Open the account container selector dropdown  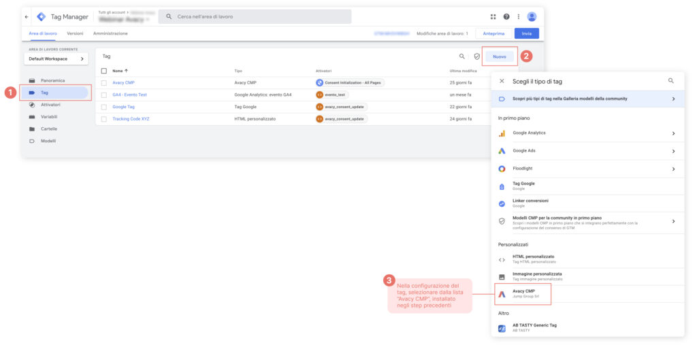pyautogui.click(x=125, y=20)
